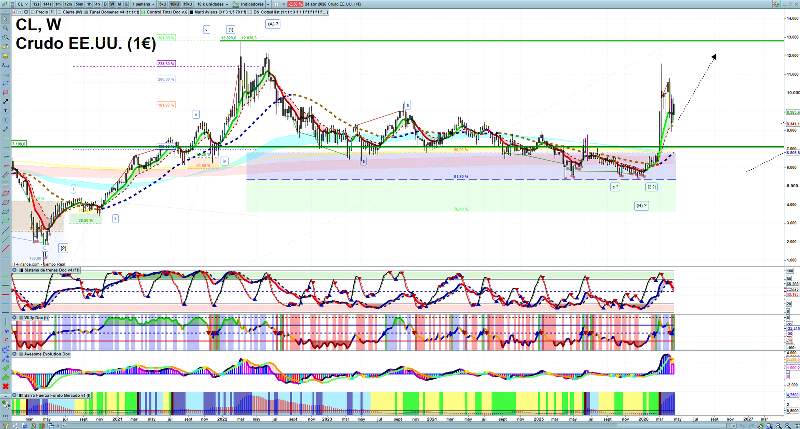Click the 5kU units button

[x=163, y=4]
